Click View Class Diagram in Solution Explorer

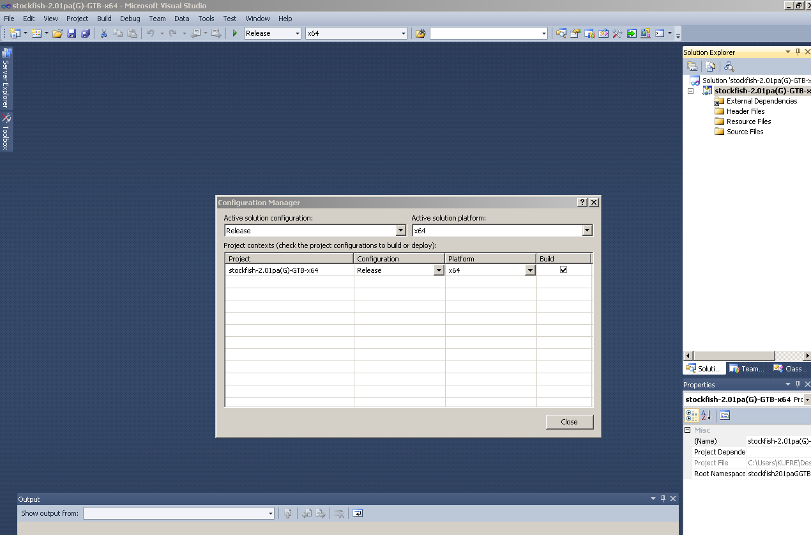729,66
